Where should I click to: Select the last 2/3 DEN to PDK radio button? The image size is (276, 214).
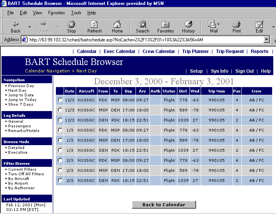click(60, 180)
